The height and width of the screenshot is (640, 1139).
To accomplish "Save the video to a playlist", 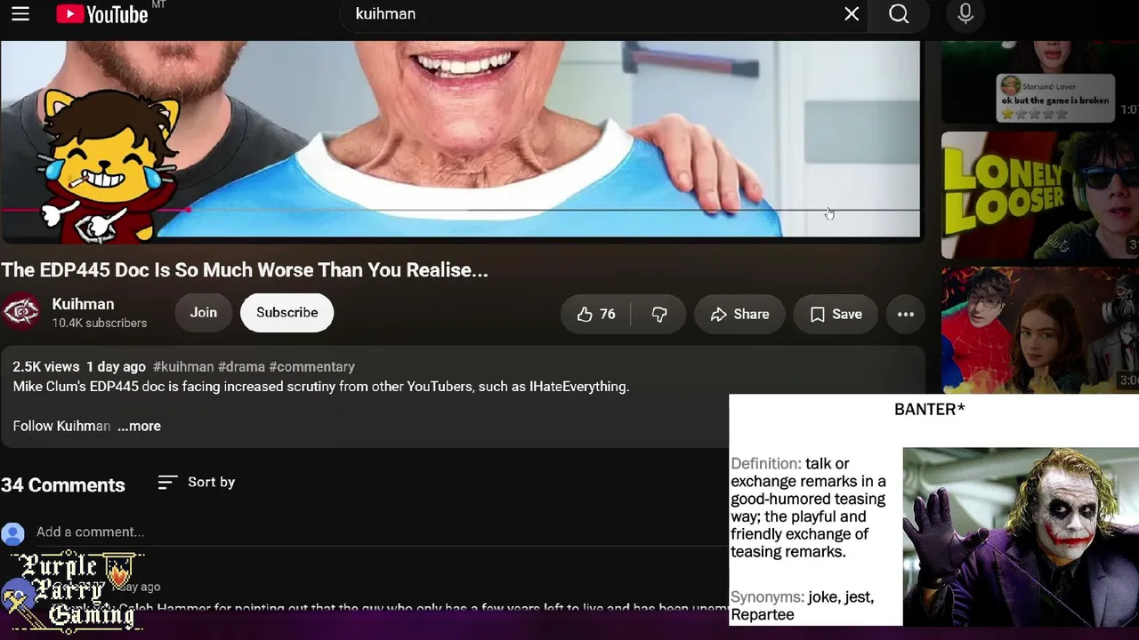I will (x=836, y=314).
